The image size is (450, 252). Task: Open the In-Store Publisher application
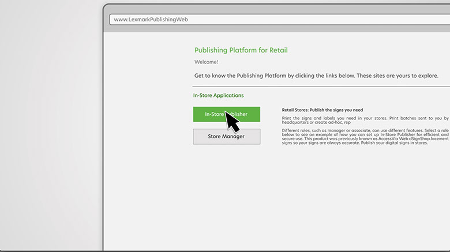pos(226,114)
